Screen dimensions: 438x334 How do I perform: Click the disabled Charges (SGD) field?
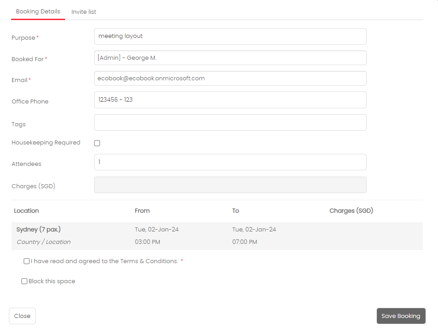coord(230,185)
